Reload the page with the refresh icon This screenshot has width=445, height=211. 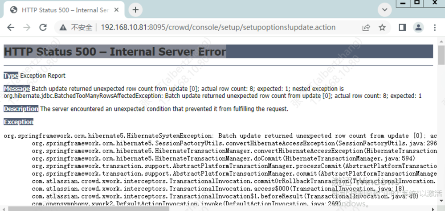(43, 27)
